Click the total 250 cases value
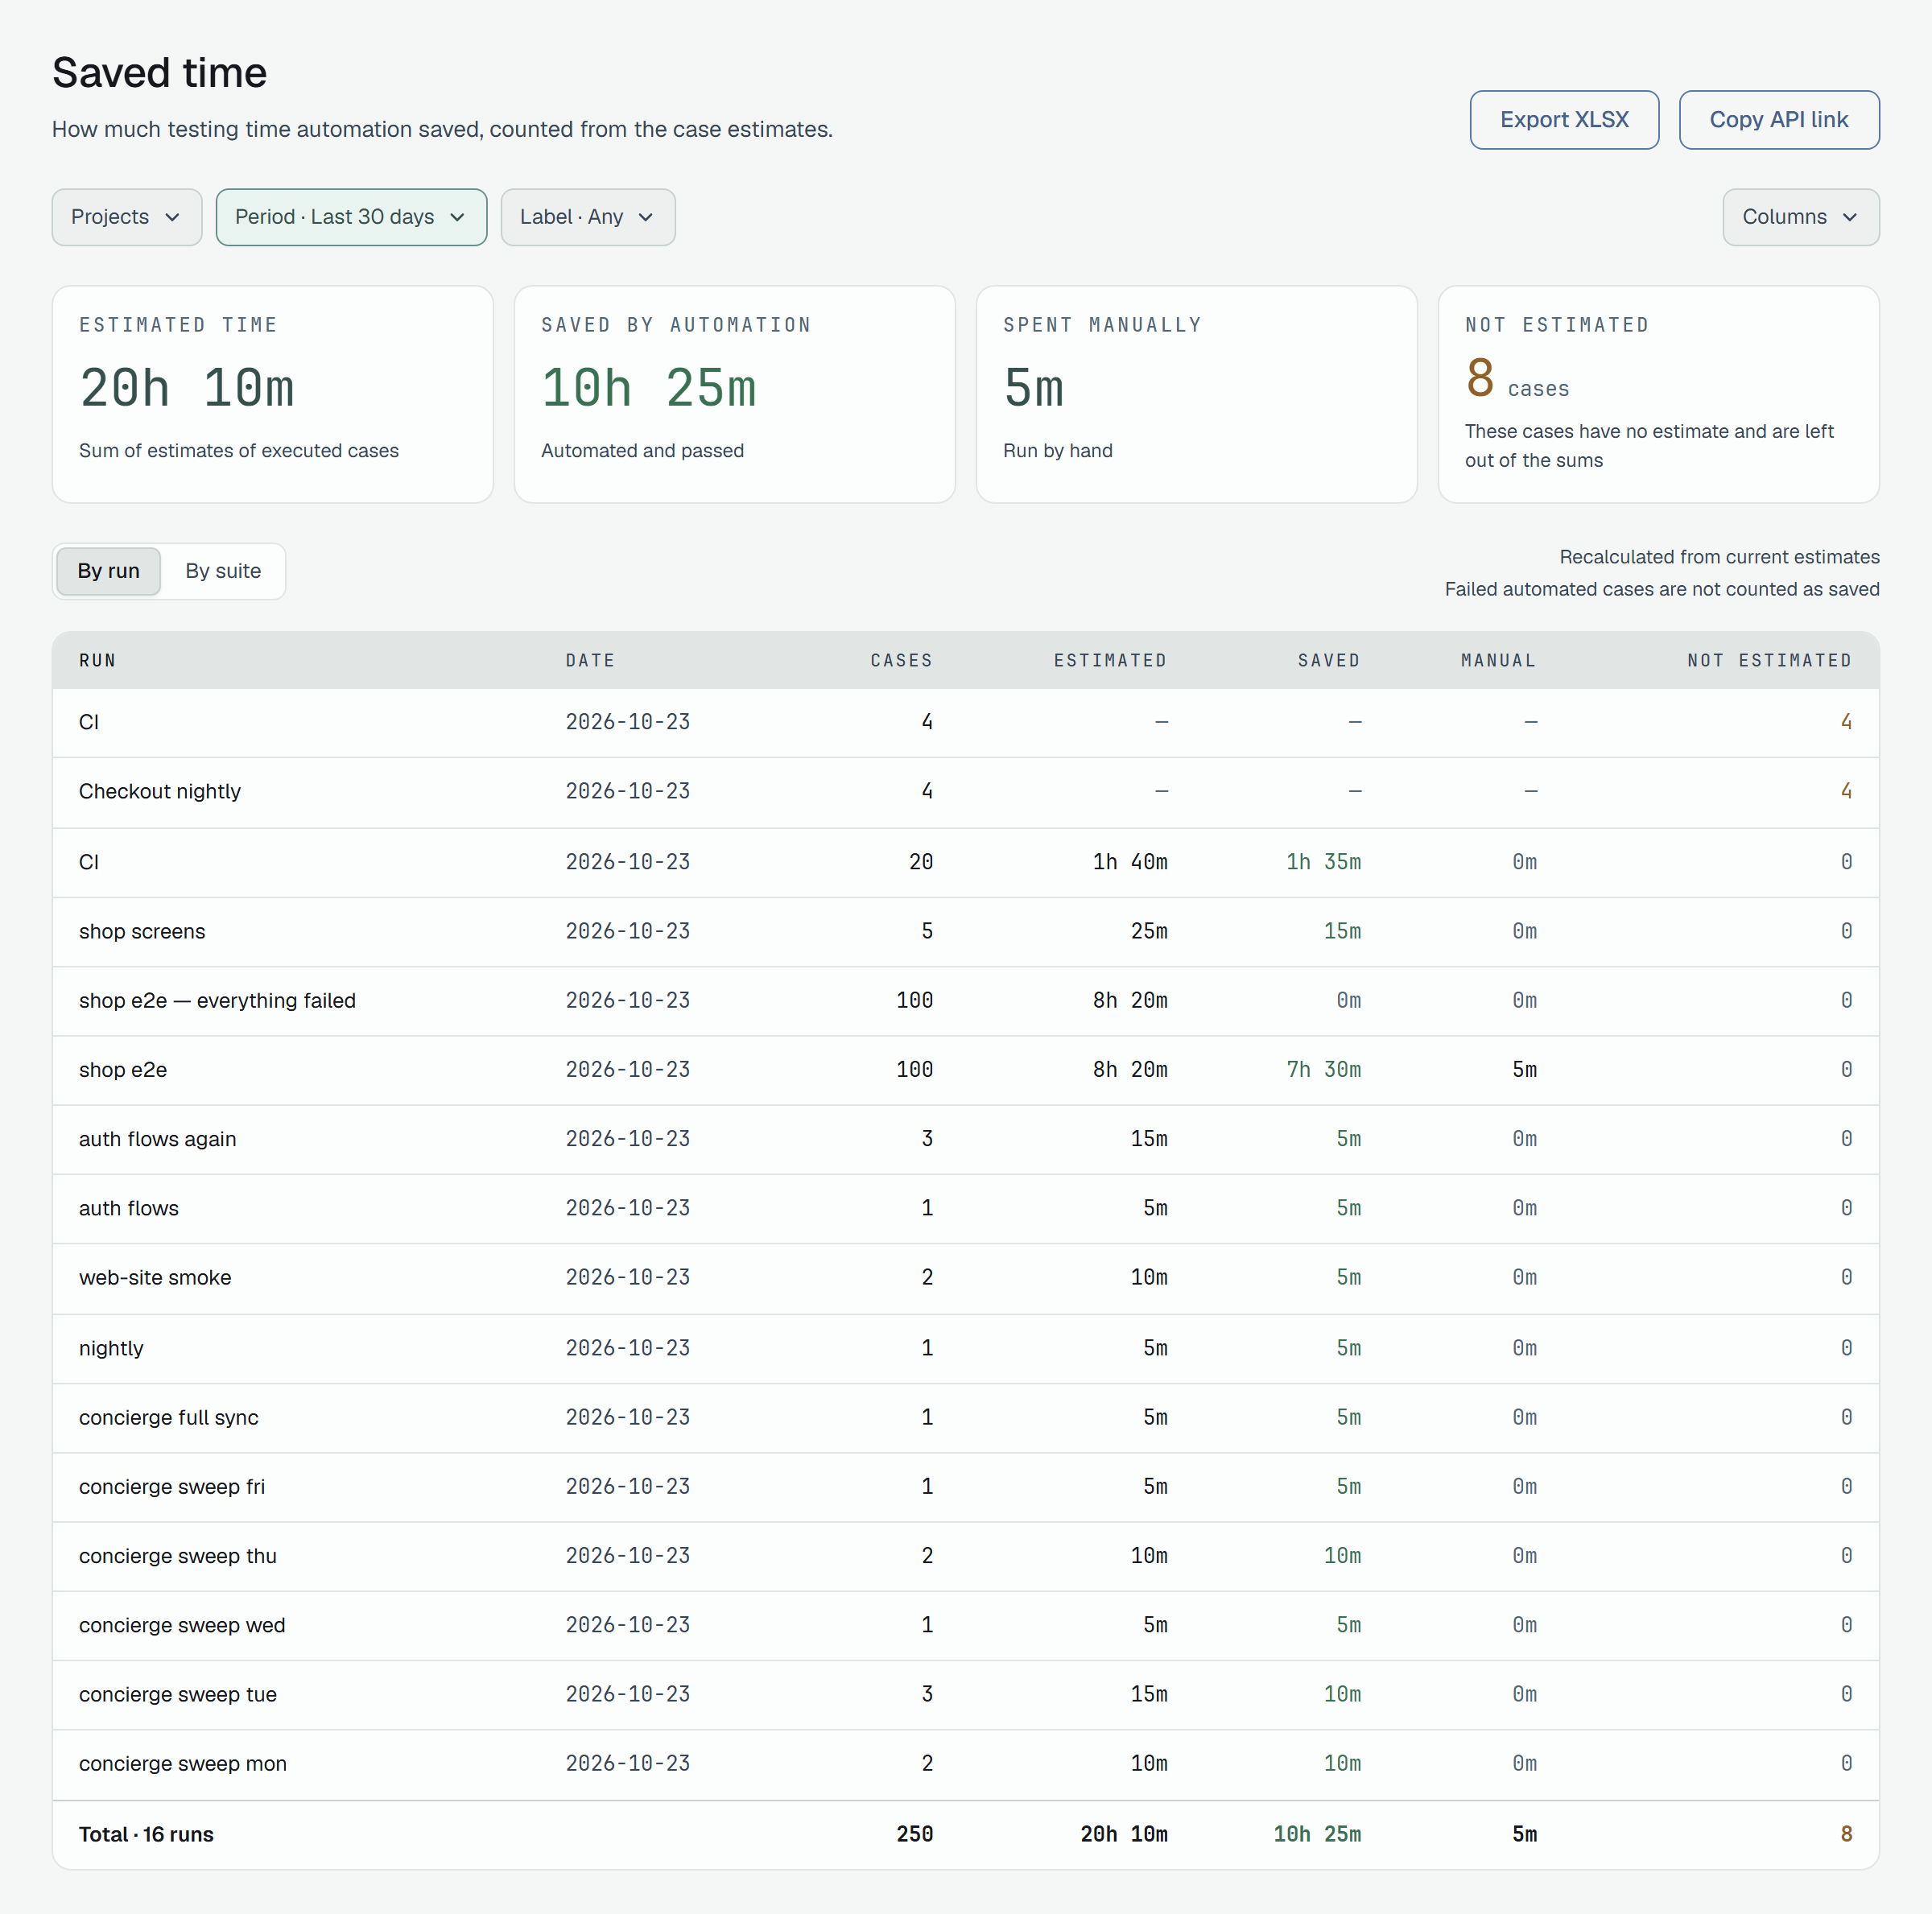Screen dimensions: 1932x1914 [x=914, y=1834]
